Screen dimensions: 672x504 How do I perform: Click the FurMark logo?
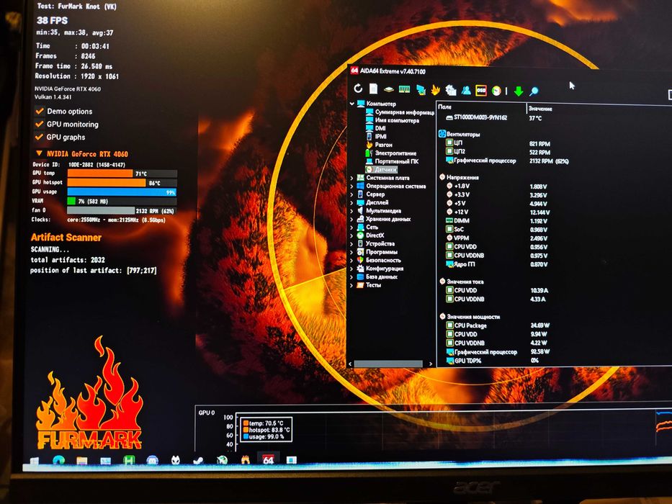point(89,393)
